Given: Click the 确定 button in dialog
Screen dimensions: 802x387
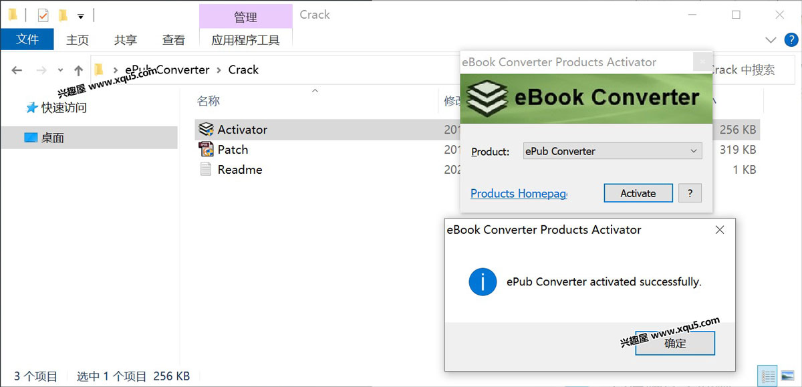Looking at the screenshot, I should pyautogui.click(x=675, y=344).
